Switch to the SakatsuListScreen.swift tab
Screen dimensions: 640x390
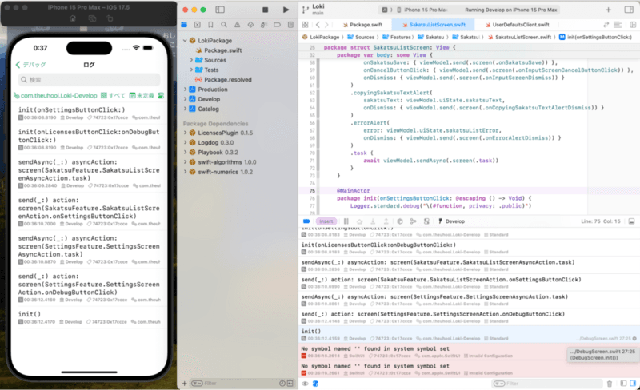pos(434,25)
